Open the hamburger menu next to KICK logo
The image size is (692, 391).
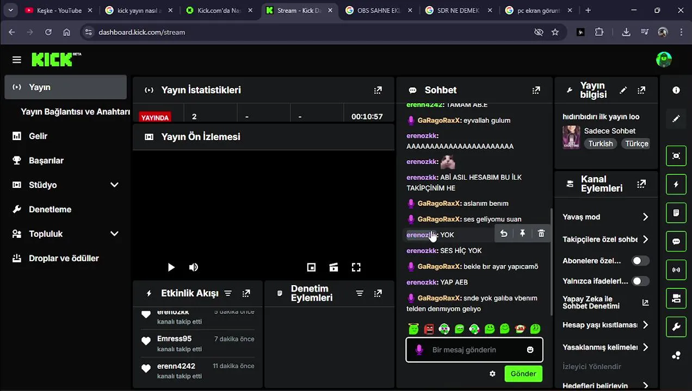tap(17, 60)
